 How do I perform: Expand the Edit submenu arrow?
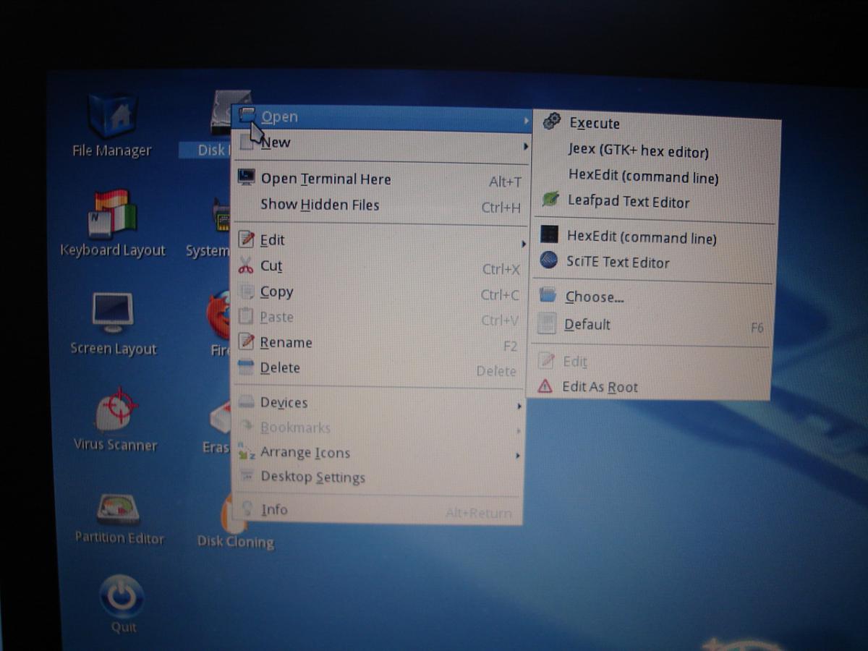pyautogui.click(x=522, y=244)
